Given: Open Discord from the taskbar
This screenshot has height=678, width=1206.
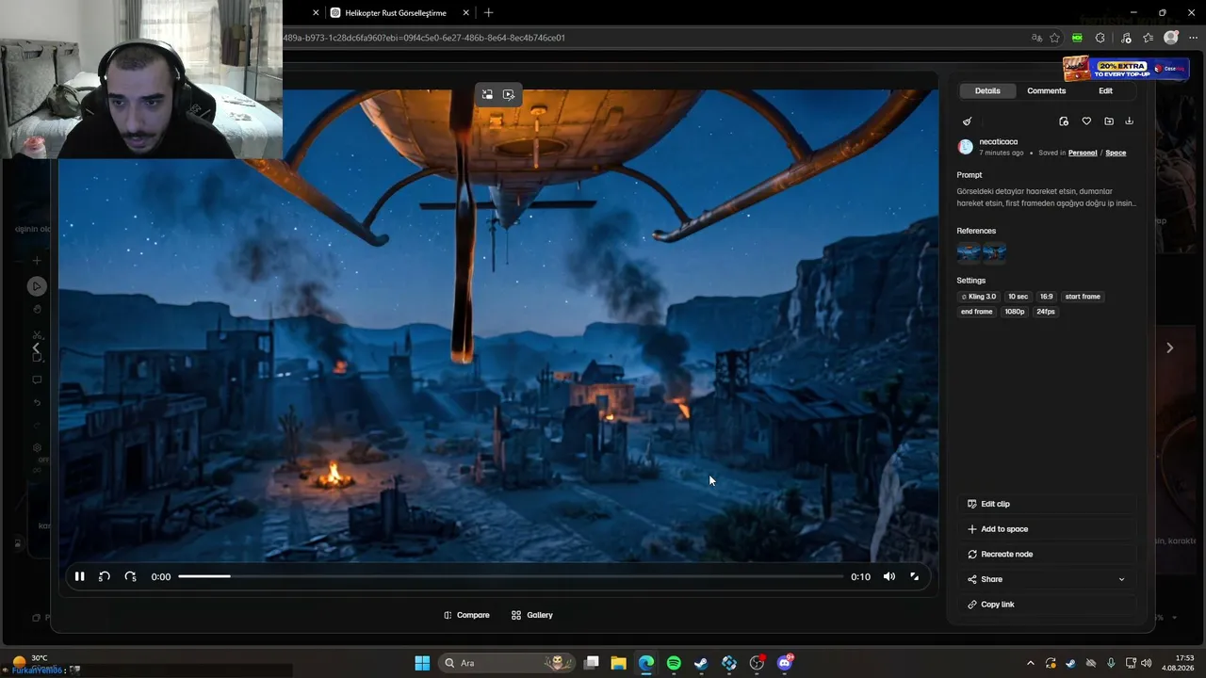Looking at the screenshot, I should (785, 663).
